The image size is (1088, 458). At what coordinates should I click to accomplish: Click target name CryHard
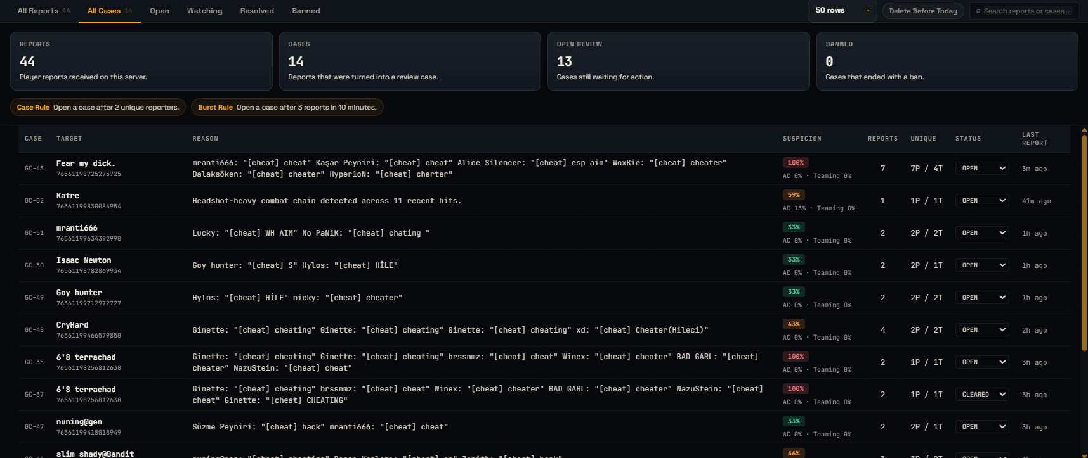click(72, 325)
